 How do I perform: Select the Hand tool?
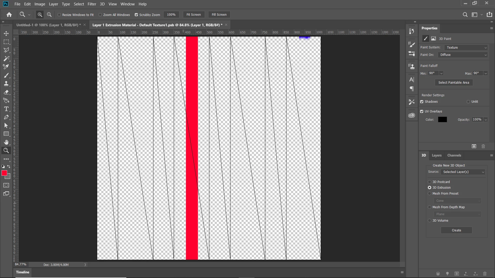point(6,142)
